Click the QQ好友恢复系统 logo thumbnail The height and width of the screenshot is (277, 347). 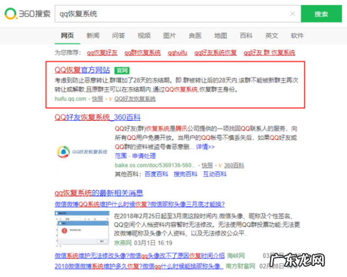pyautogui.click(x=82, y=152)
